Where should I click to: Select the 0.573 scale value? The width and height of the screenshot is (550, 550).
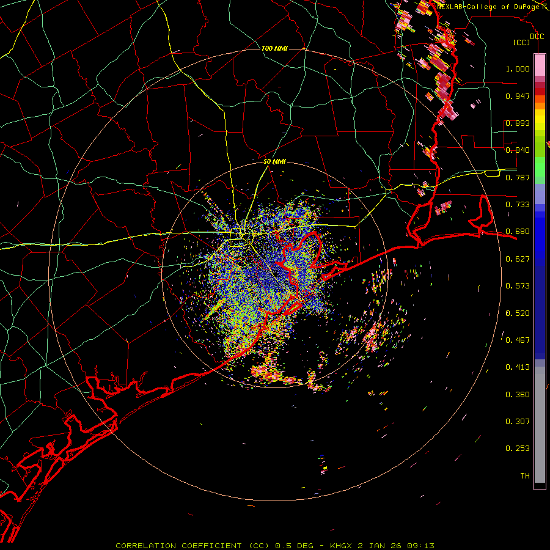(518, 286)
